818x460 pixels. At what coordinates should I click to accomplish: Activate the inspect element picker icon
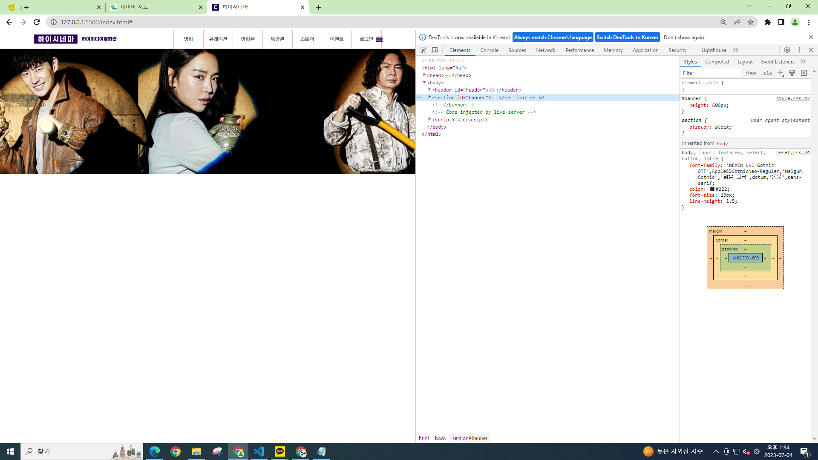click(423, 50)
